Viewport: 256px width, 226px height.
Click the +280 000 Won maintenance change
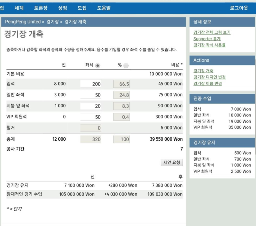[123, 185]
